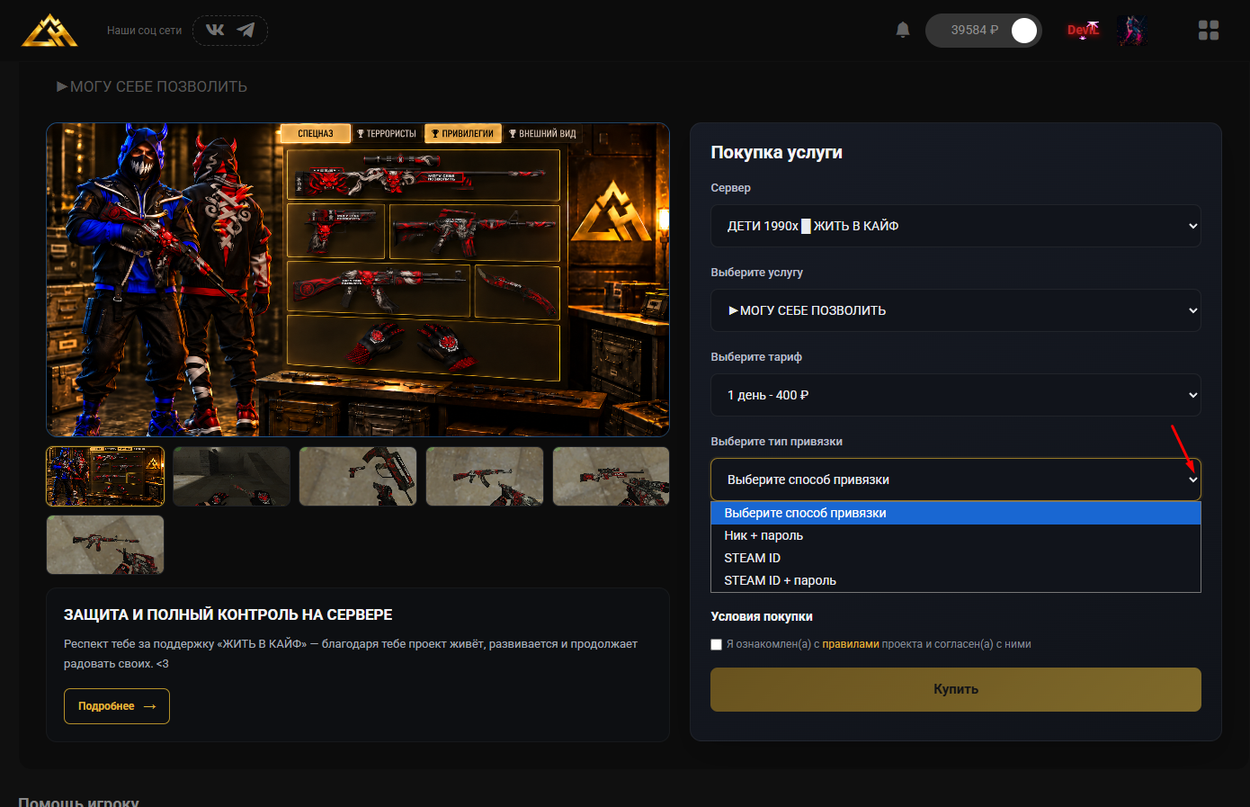Viewport: 1250px width, 807px height.
Task: Select the dark corridor gloves thumbnail
Action: [x=232, y=477]
